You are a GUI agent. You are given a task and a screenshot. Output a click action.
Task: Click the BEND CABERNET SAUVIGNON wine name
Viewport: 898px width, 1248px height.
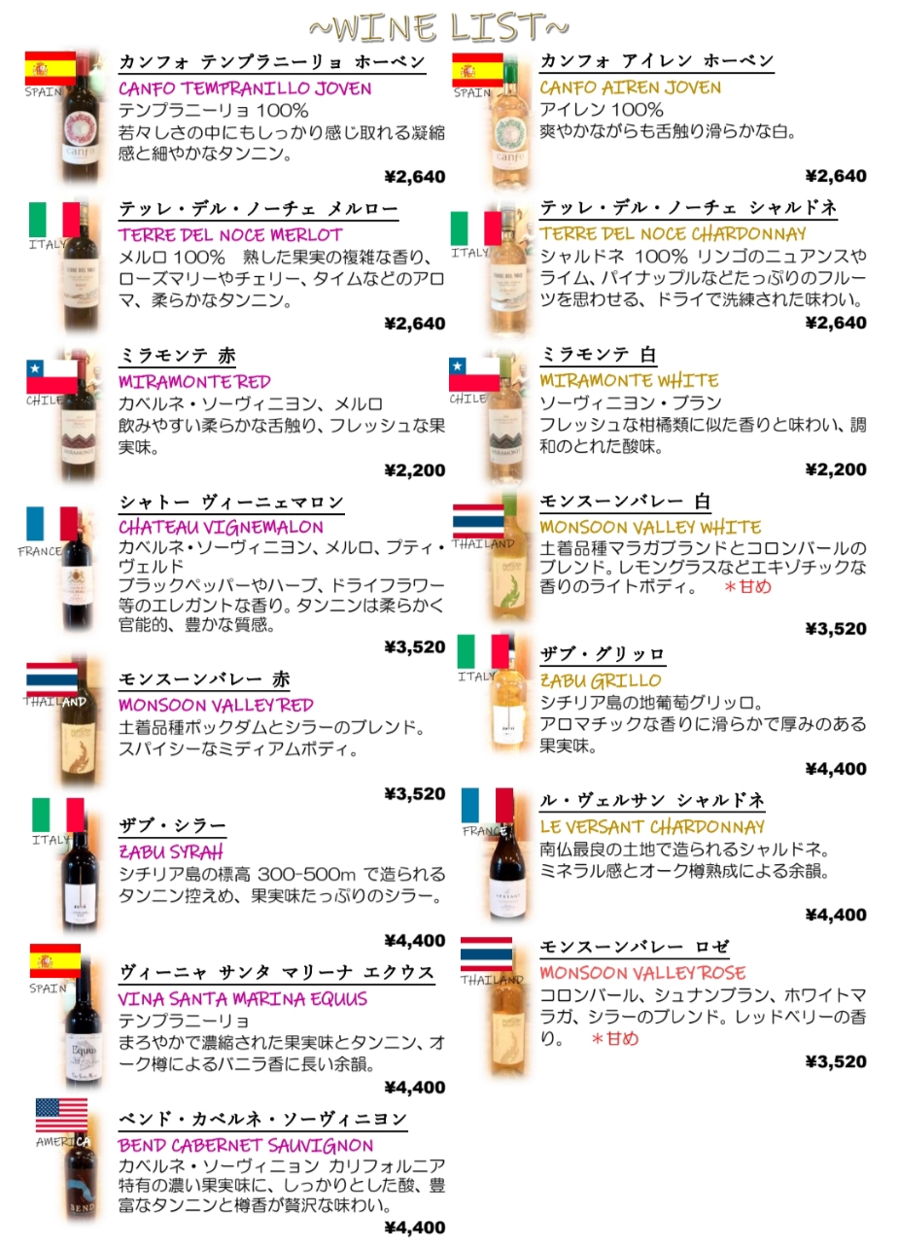[246, 1146]
